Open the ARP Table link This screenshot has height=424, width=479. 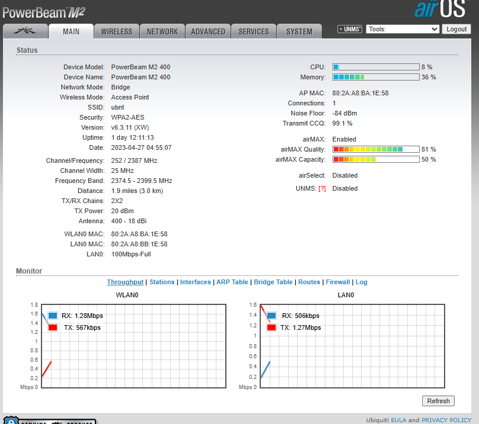pos(232,282)
